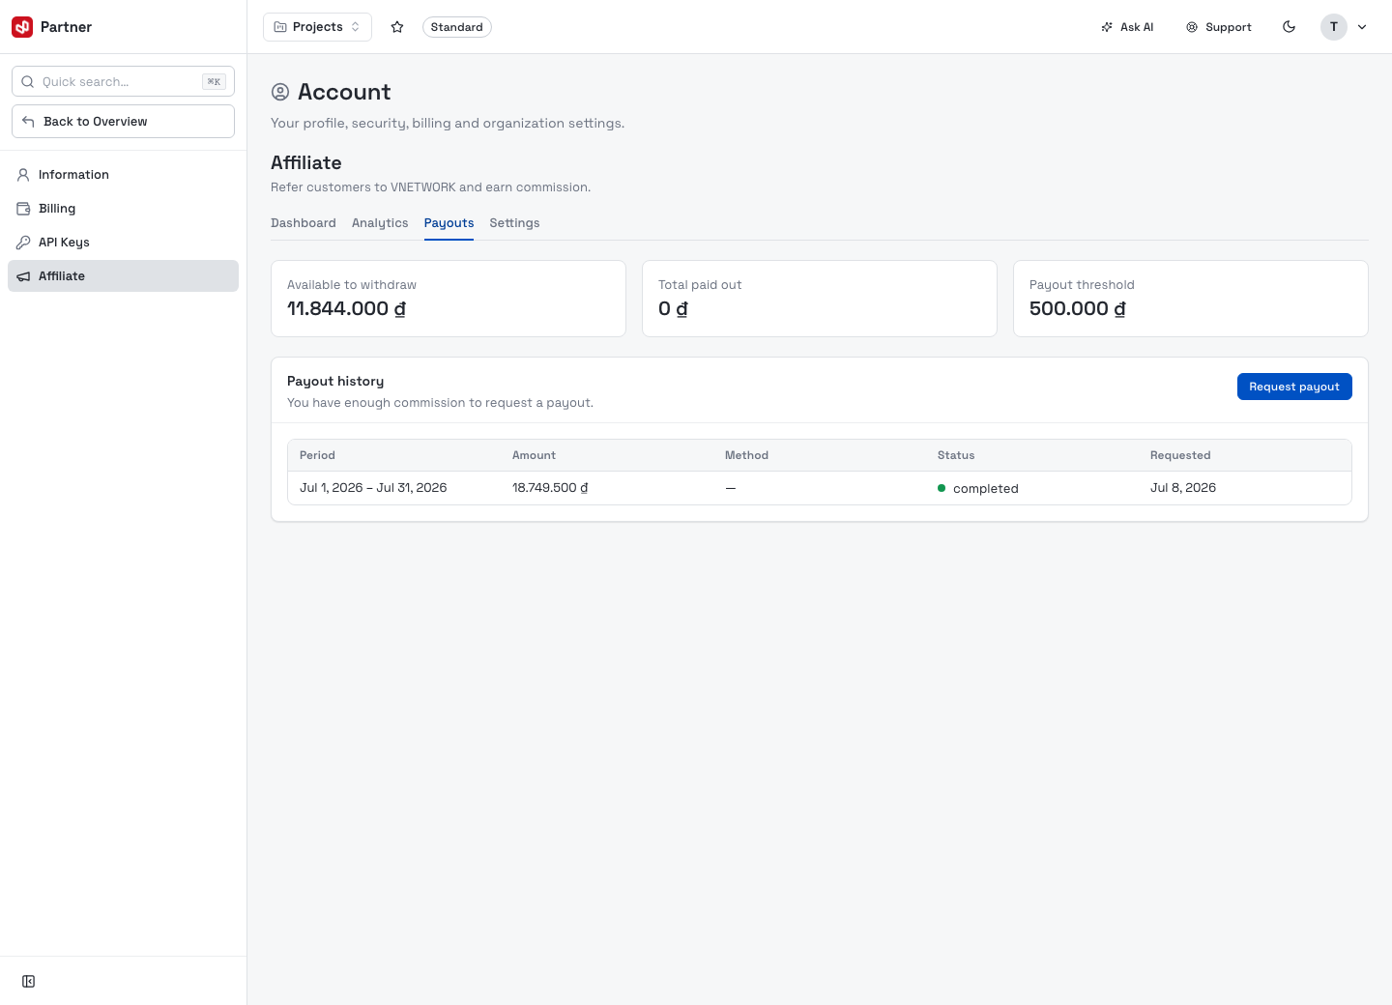The width and height of the screenshot is (1392, 1005).
Task: Click the Standard plan badge
Action: point(456,27)
